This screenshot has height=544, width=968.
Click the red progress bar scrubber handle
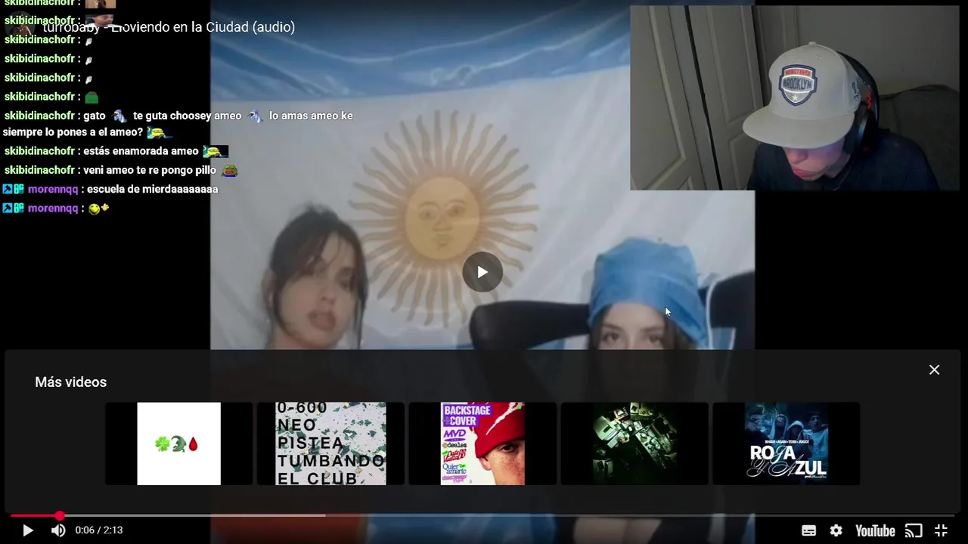pos(59,516)
